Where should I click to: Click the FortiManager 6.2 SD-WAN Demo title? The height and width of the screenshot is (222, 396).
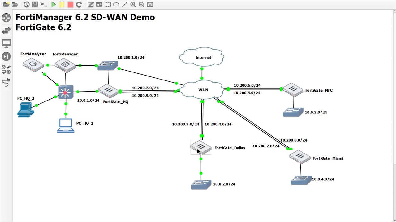pyautogui.click(x=85, y=17)
